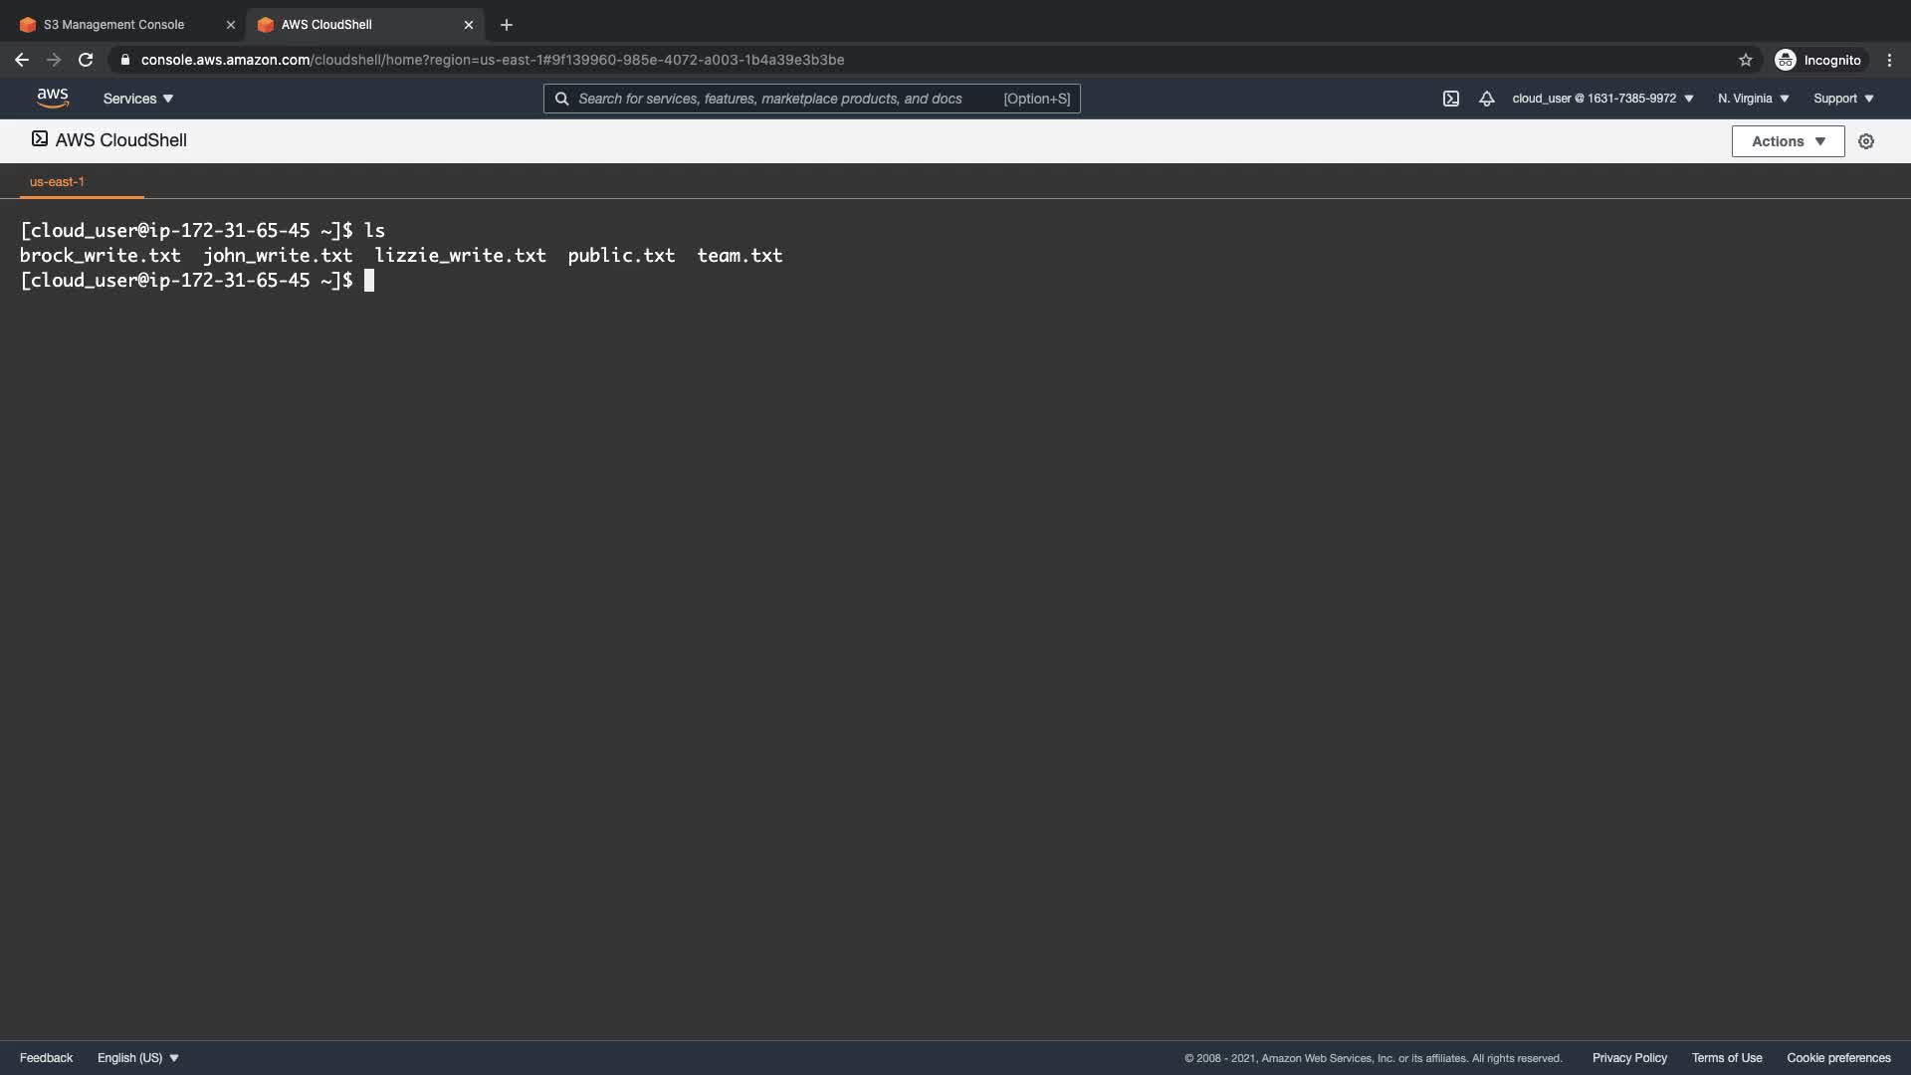Open the cloud_user account menu
Viewport: 1911px width, 1075px height.
(x=1602, y=99)
